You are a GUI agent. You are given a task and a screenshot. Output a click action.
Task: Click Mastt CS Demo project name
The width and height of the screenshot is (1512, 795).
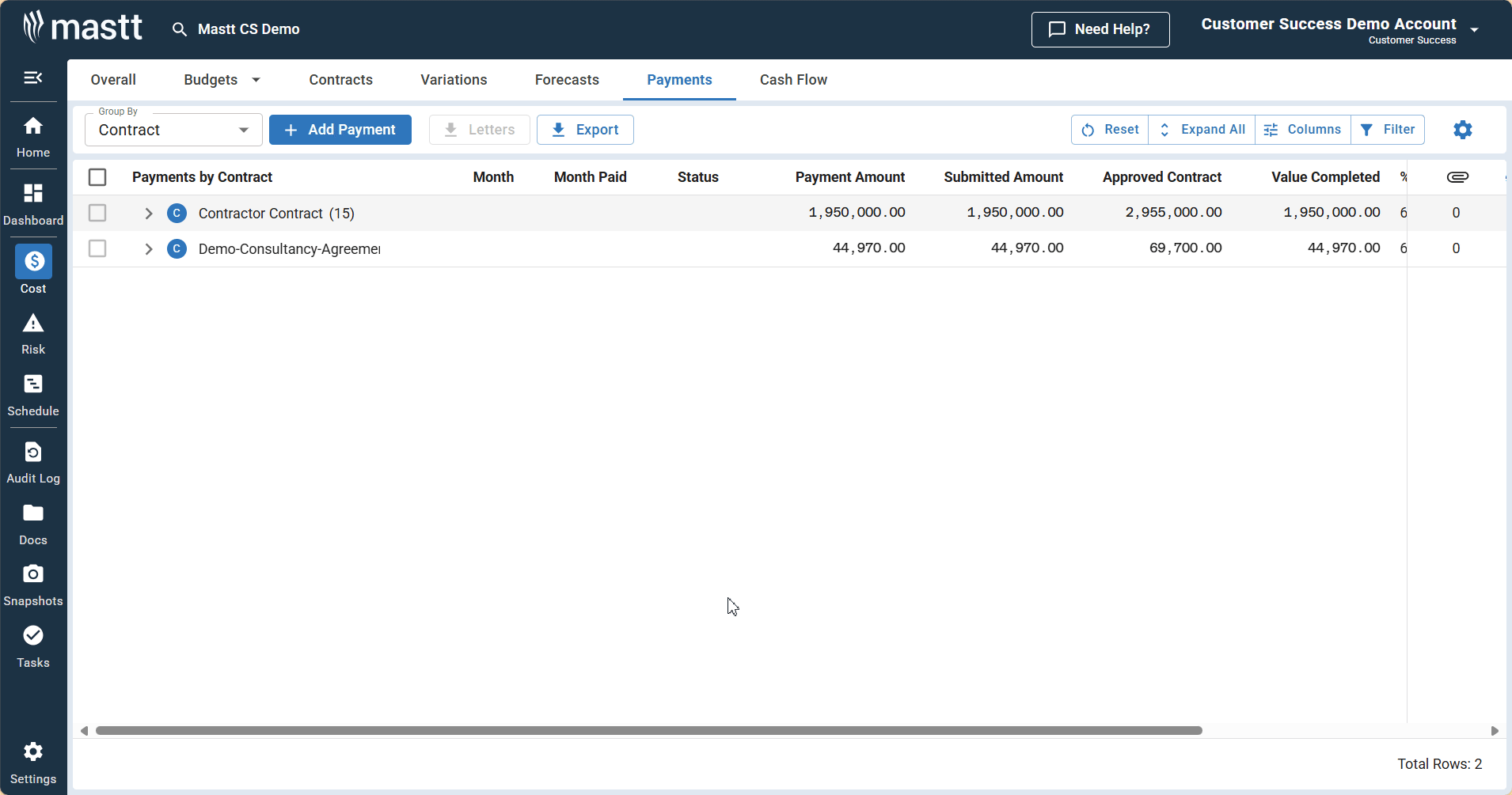(x=249, y=29)
